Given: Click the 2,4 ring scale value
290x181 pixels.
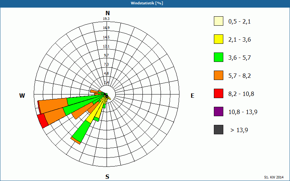Looking at the screenshot, I should click(106, 83).
